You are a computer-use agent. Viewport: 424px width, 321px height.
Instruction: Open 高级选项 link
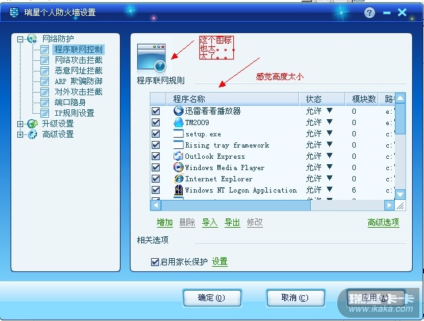click(x=383, y=222)
